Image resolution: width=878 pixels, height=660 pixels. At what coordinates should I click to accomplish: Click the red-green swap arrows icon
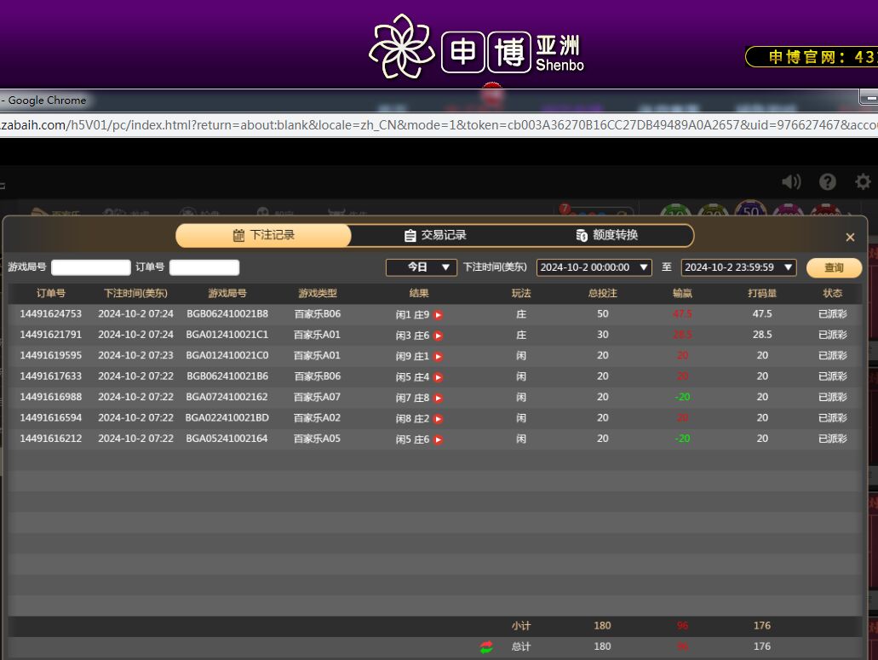(486, 647)
